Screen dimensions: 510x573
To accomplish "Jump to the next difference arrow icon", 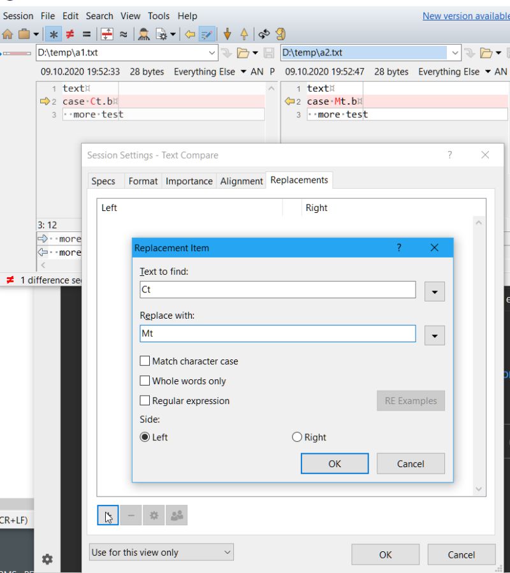I will (x=229, y=33).
